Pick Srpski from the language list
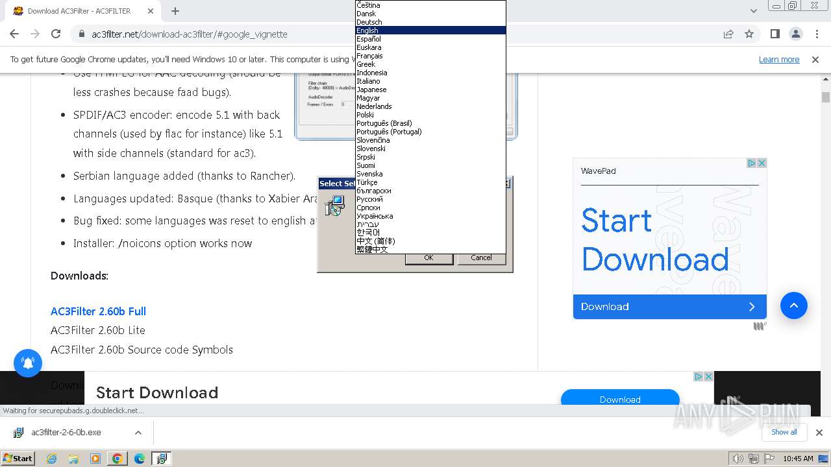This screenshot has height=467, width=831. [430, 157]
